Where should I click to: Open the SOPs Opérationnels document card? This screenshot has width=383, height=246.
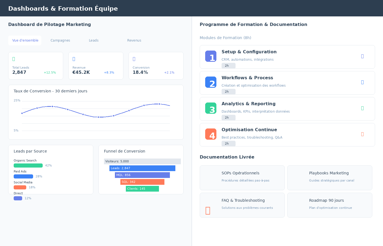click(242, 178)
